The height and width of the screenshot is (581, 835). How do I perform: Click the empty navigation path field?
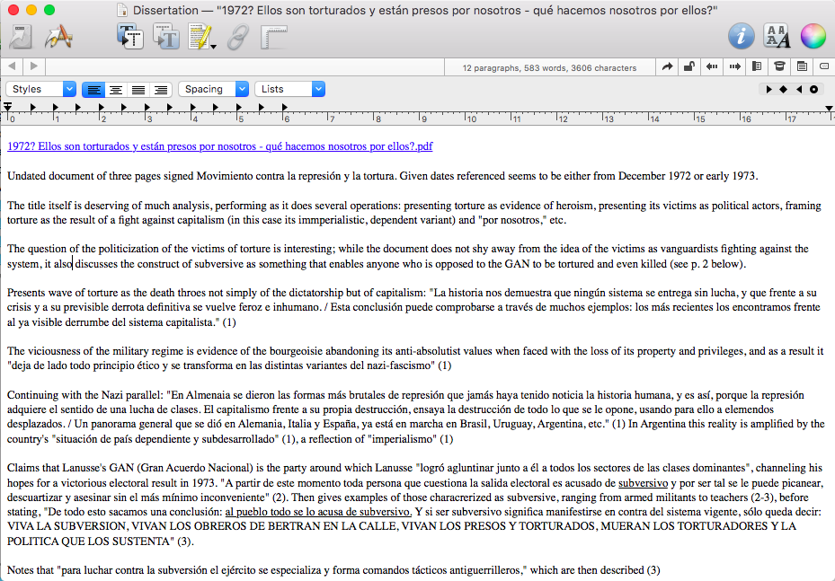click(245, 67)
